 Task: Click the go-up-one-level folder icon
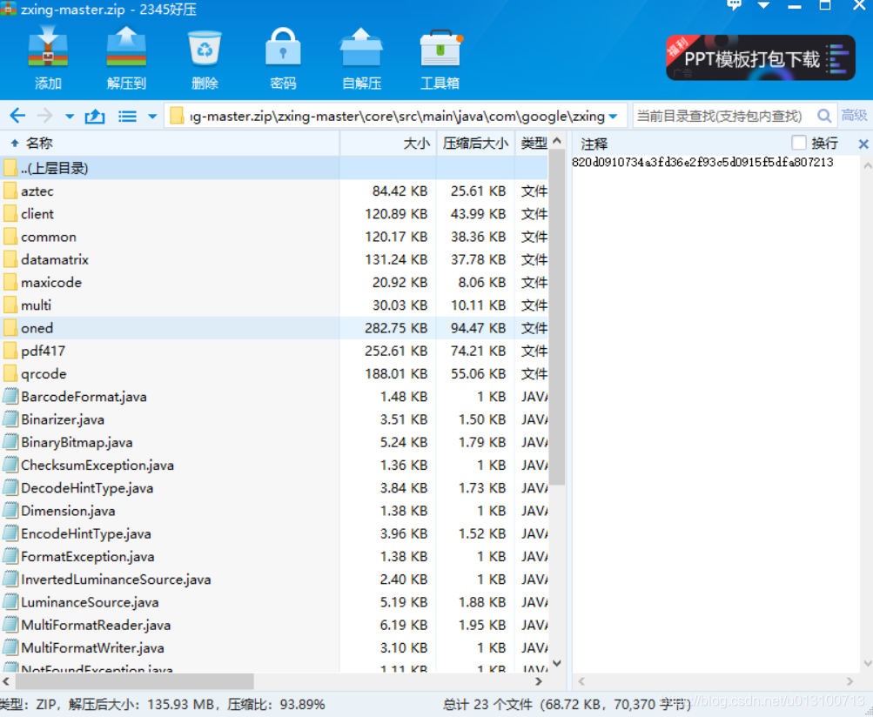point(95,116)
